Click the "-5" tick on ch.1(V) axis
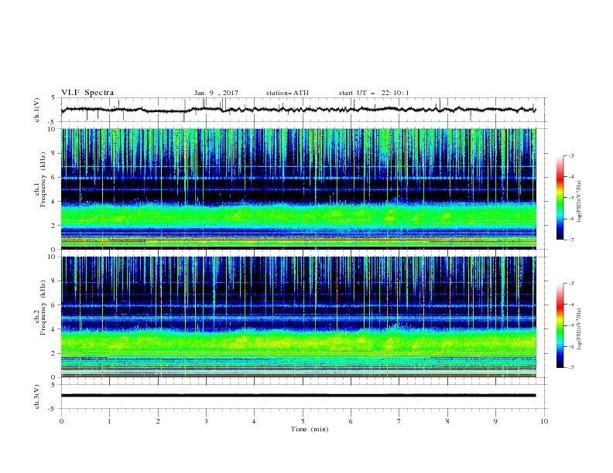Image resolution: width=613 pixels, height=473 pixels. coord(53,122)
